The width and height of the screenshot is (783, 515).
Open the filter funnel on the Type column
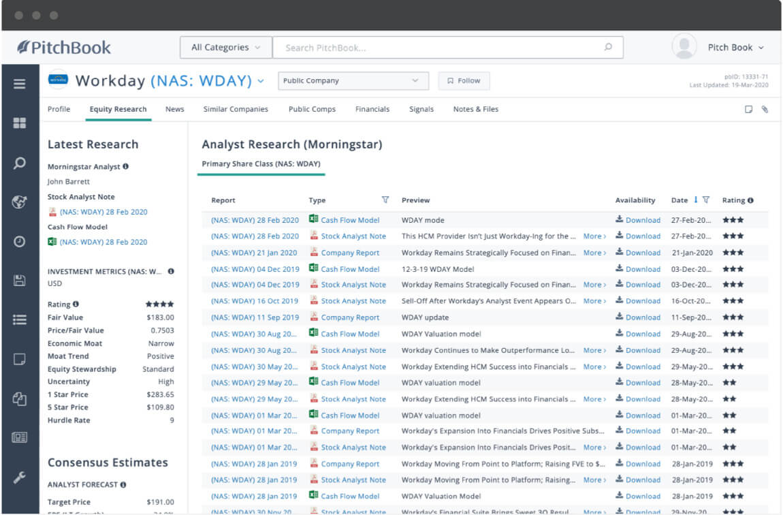[x=385, y=200]
